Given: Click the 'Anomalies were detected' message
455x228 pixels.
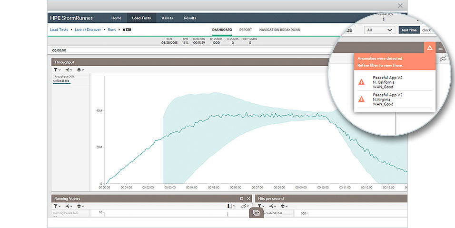Looking at the screenshot, I should tap(379, 58).
